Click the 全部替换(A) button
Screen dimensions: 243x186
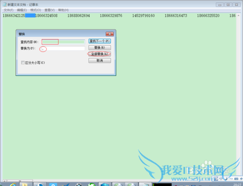click(x=100, y=54)
